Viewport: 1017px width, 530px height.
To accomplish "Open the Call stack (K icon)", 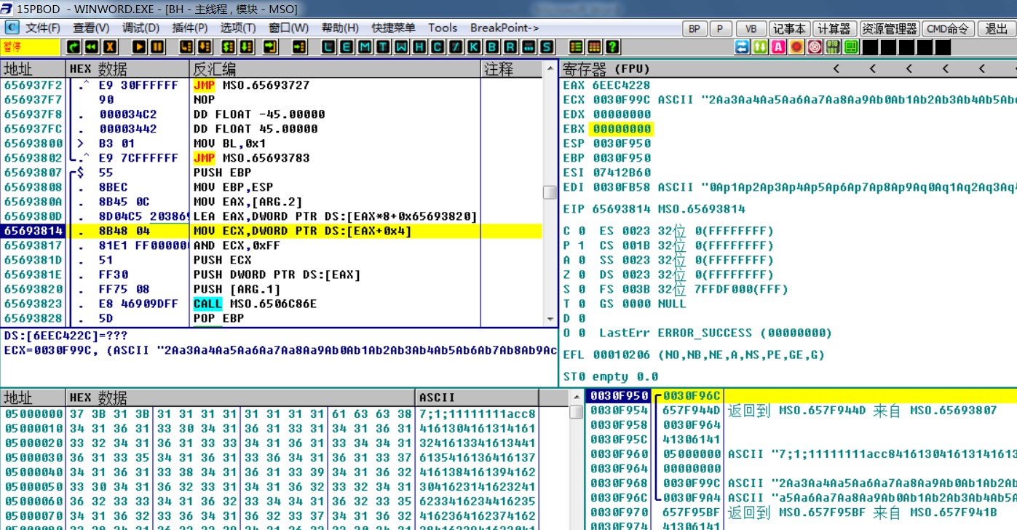I will 475,47.
